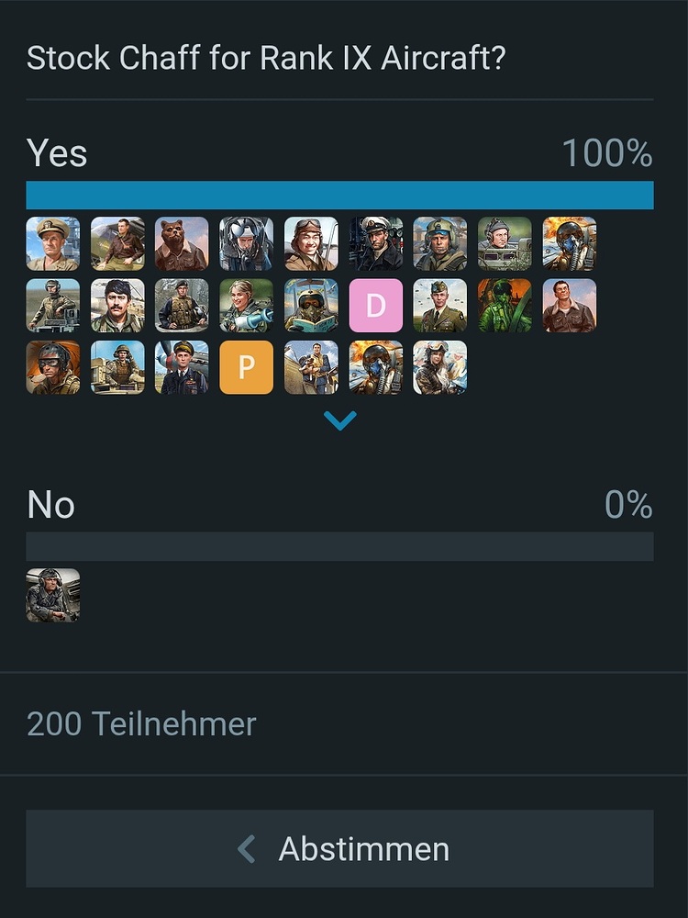This screenshot has width=688, height=918.
Task: Open the bear avatar voter profile
Action: click(x=182, y=244)
